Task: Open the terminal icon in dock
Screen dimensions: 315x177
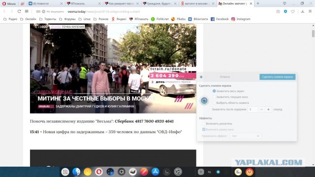Action: point(166,172)
